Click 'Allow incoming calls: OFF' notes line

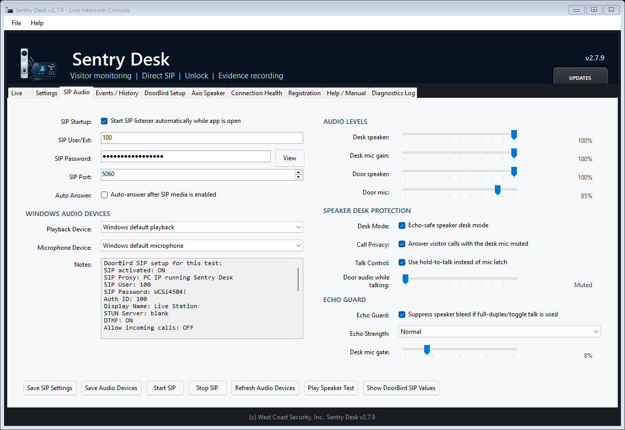(149, 328)
